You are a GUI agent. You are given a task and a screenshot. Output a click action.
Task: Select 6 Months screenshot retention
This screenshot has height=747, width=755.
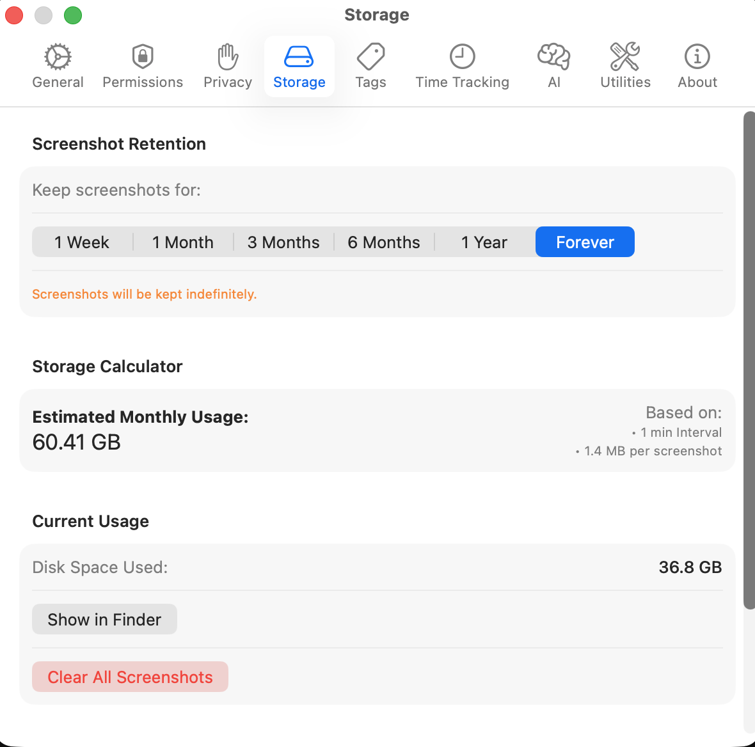point(384,242)
